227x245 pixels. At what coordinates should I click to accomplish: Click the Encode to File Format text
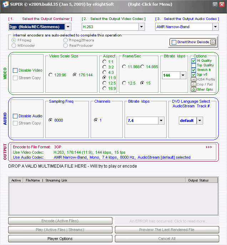(32, 147)
